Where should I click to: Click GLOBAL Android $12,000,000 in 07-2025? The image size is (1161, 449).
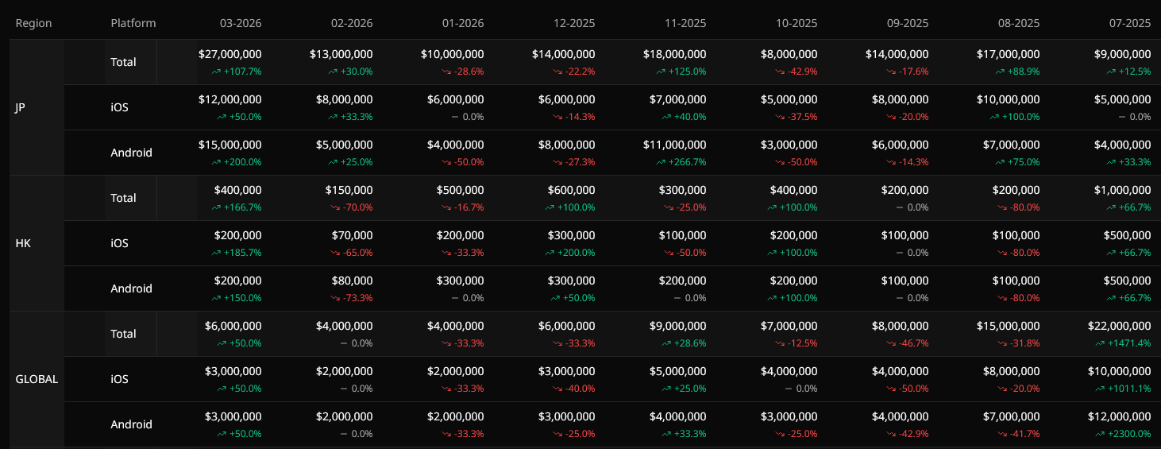(x=1120, y=416)
